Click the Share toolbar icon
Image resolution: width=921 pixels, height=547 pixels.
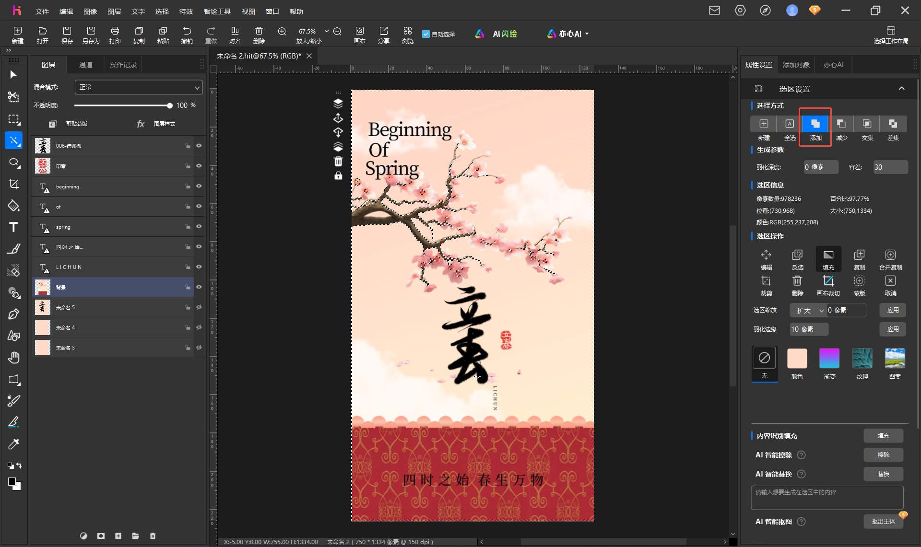pyautogui.click(x=383, y=35)
